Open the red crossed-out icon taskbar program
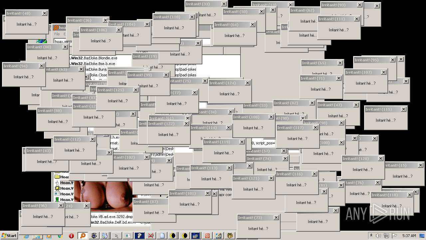This screenshot has height=240, width=426. (150, 236)
